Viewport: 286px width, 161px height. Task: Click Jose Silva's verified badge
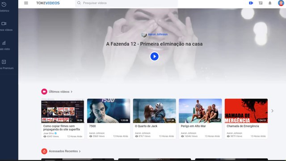click(x=55, y=133)
